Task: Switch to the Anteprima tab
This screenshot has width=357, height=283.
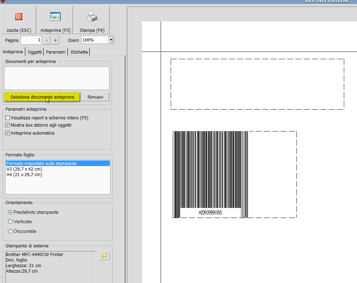Action: 12,52
